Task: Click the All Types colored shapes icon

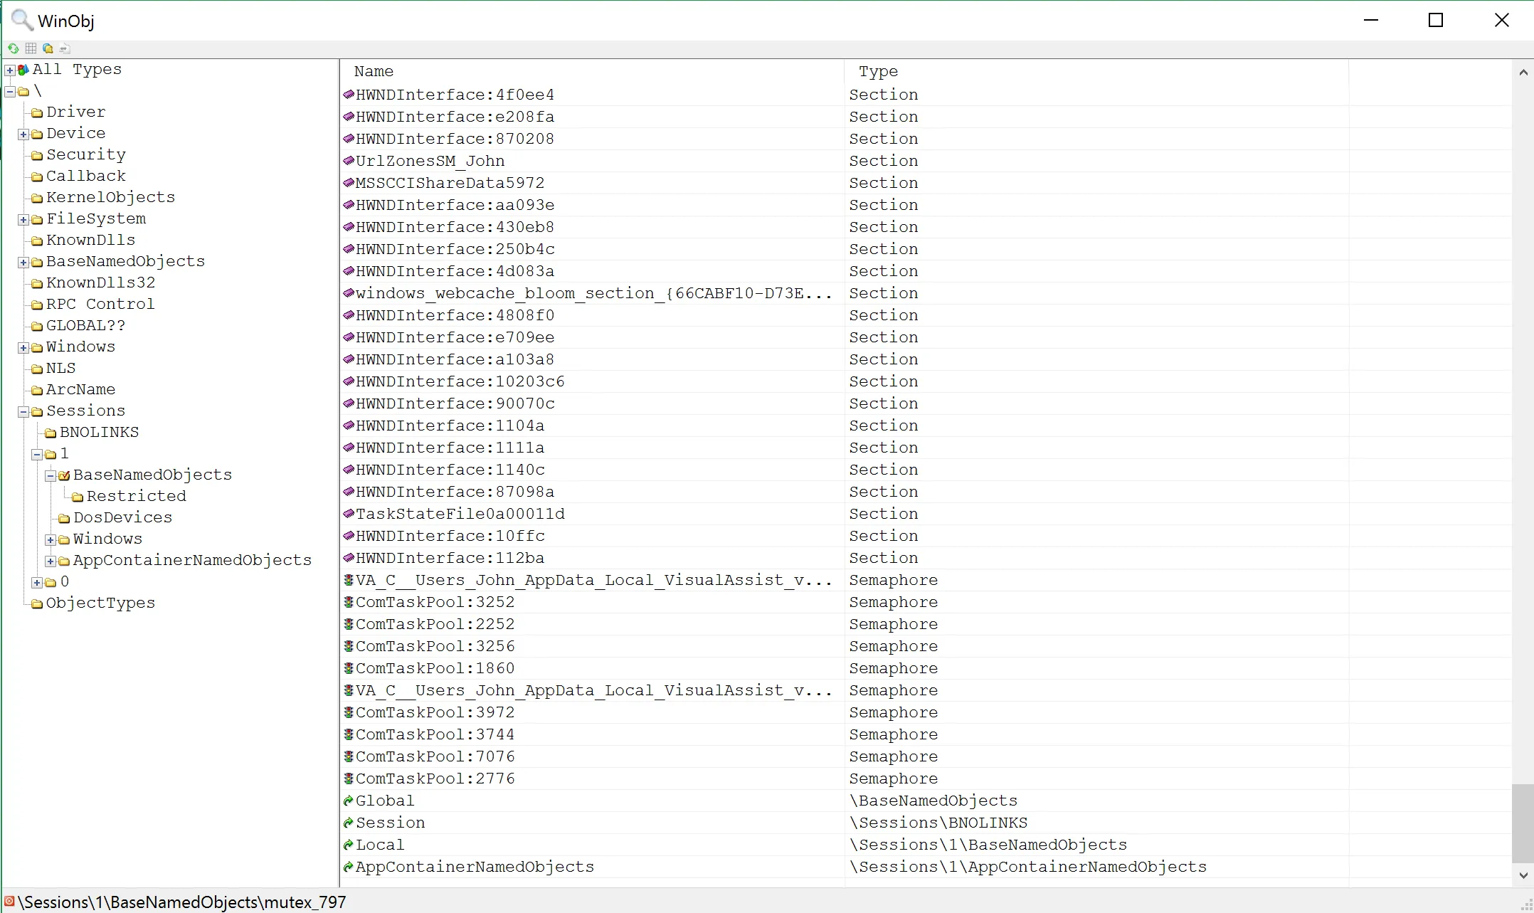Action: [x=23, y=70]
